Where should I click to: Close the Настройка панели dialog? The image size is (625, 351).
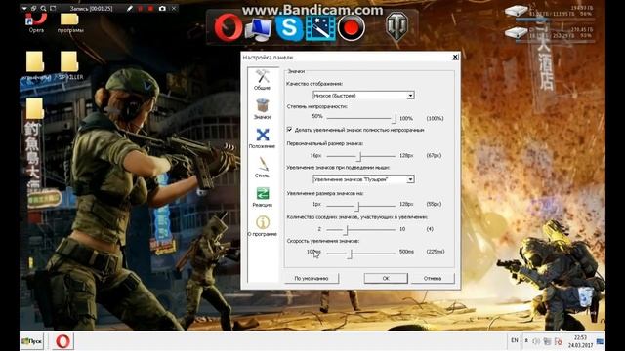(455, 57)
